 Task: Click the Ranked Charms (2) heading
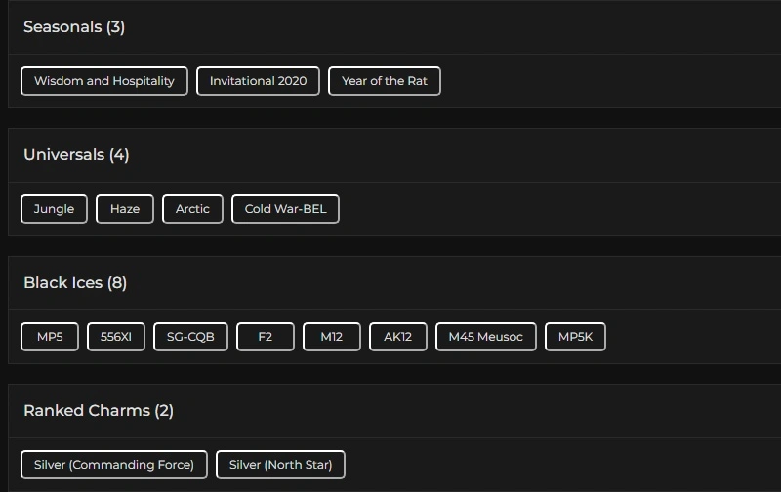pos(99,411)
